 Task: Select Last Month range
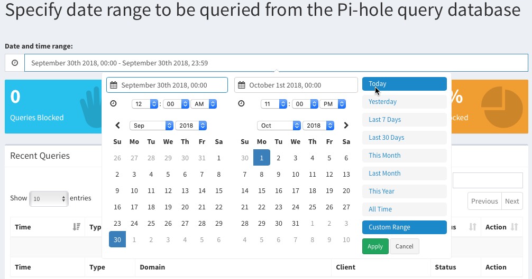click(404, 174)
